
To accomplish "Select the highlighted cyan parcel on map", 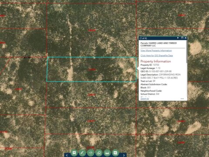I will click(x=91, y=69).
